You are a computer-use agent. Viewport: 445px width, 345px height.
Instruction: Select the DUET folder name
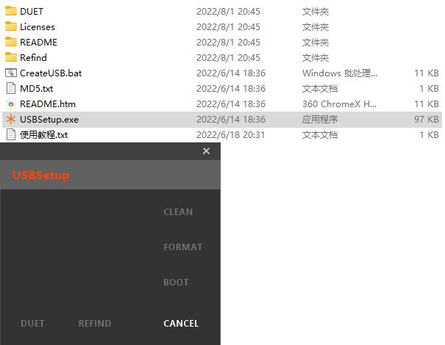click(x=32, y=11)
